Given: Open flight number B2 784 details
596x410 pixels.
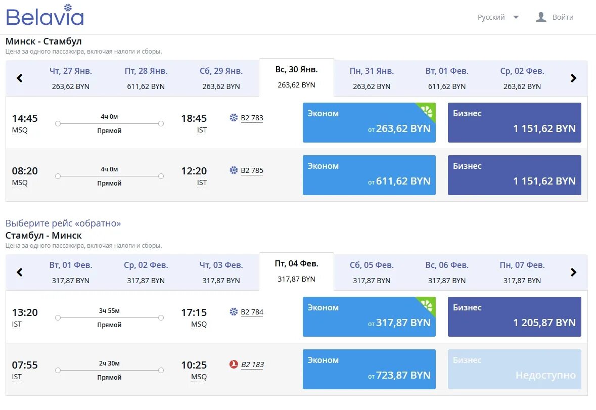Looking at the screenshot, I should coord(252,312).
